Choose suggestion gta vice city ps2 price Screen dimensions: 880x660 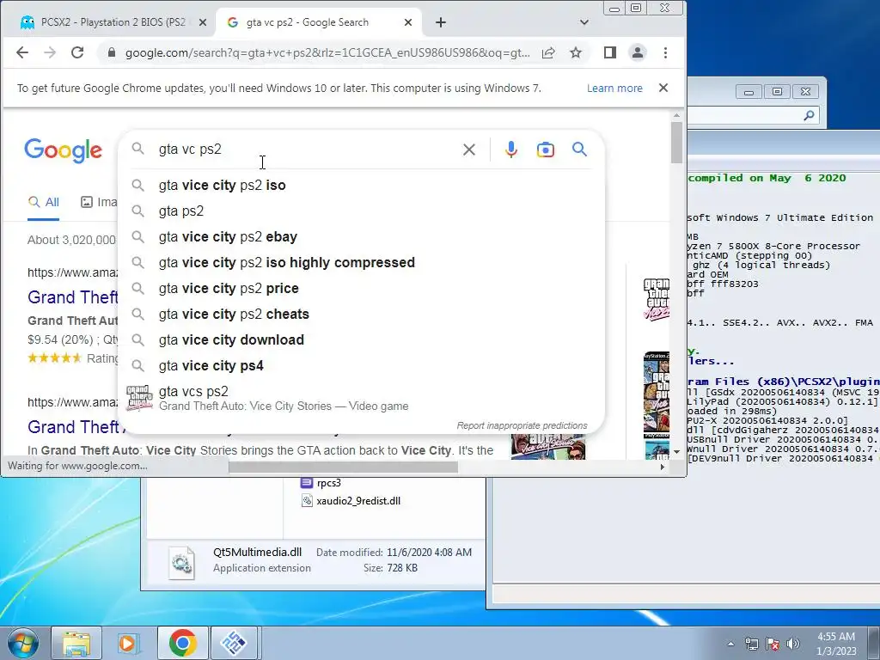360,289
